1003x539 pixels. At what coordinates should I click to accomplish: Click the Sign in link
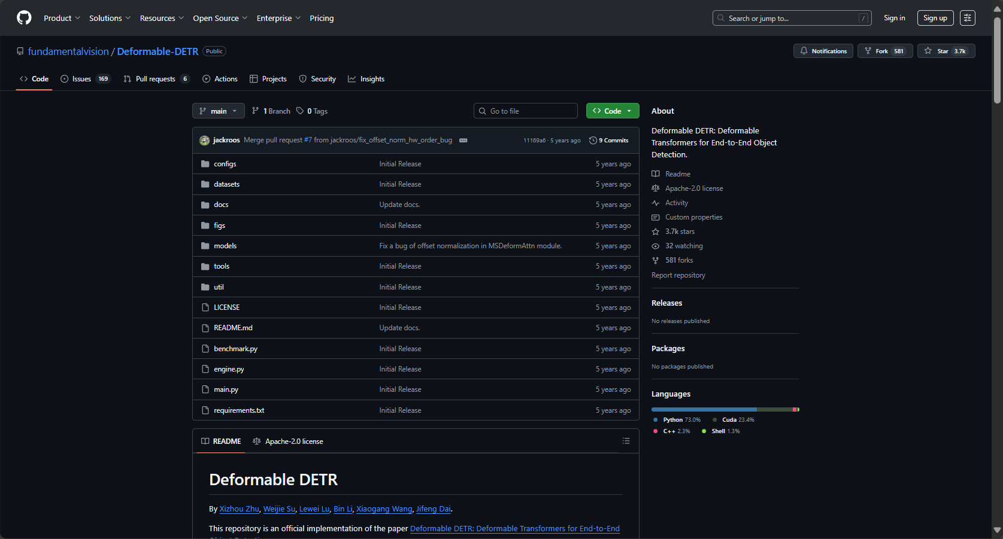(895, 18)
